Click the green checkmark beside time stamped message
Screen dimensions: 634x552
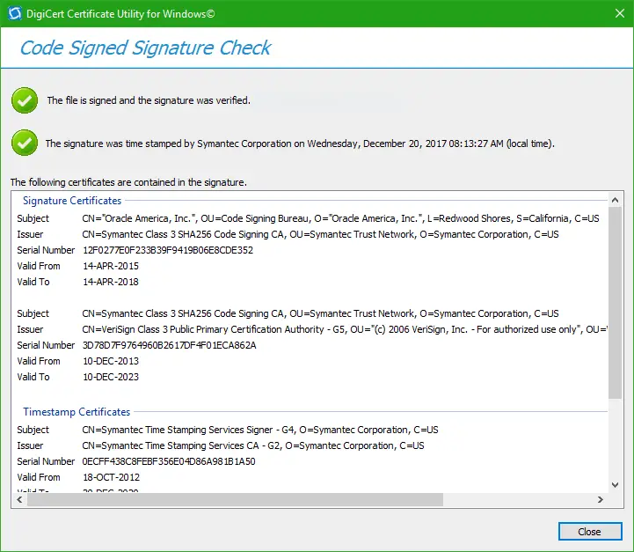click(24, 143)
